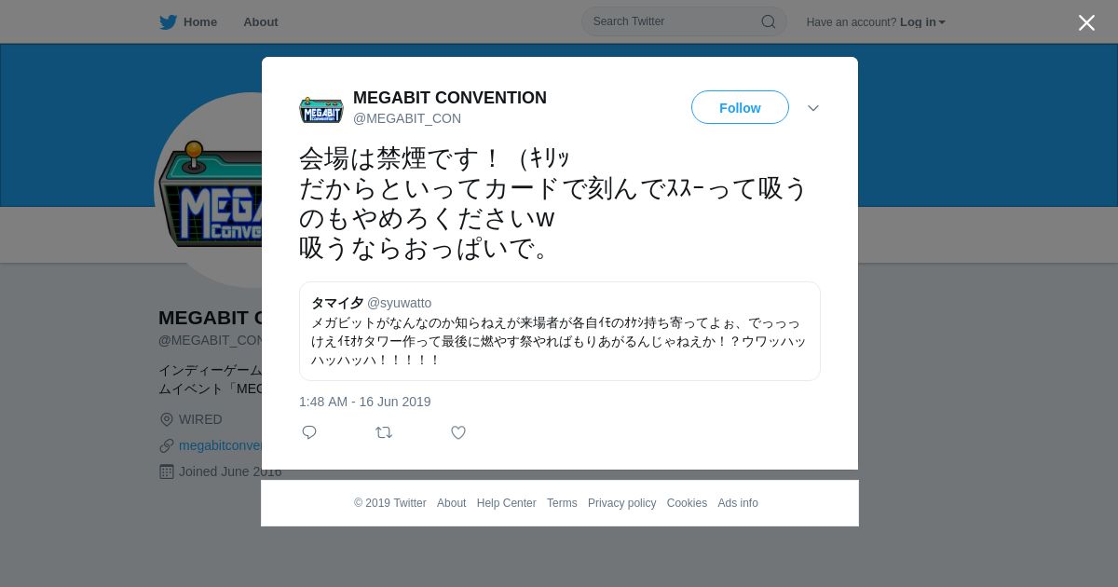Open the quoted tweet by @syuwatto
The width and height of the screenshot is (1118, 587).
point(560,331)
